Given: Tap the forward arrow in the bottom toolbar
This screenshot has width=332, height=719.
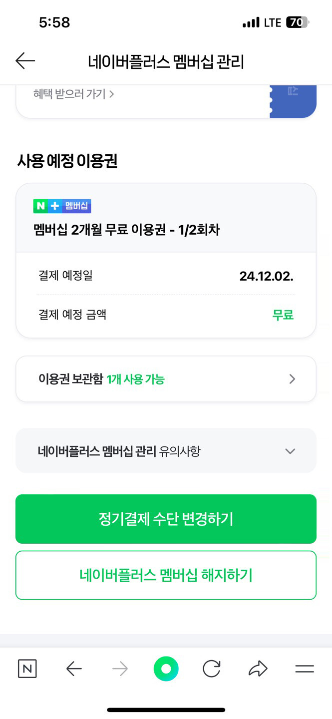Looking at the screenshot, I should 120,669.
